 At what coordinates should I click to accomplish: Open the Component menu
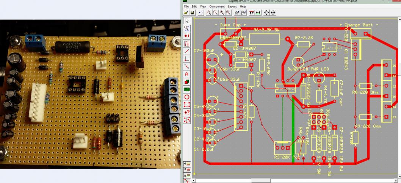pyautogui.click(x=217, y=6)
